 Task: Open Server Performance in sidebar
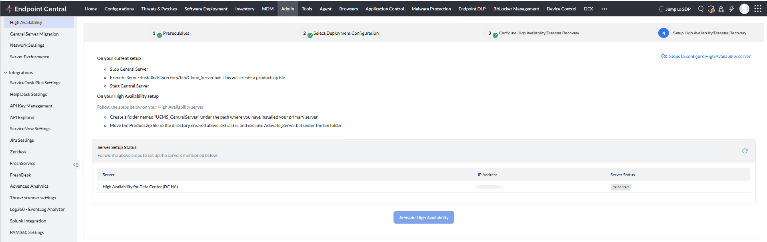click(30, 57)
